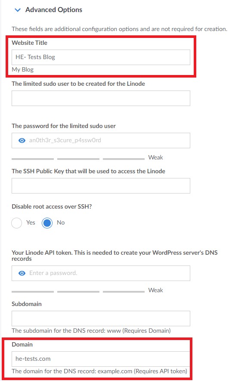The image size is (229, 381).
Task: Click the Subdomain label text
Action: click(x=26, y=304)
